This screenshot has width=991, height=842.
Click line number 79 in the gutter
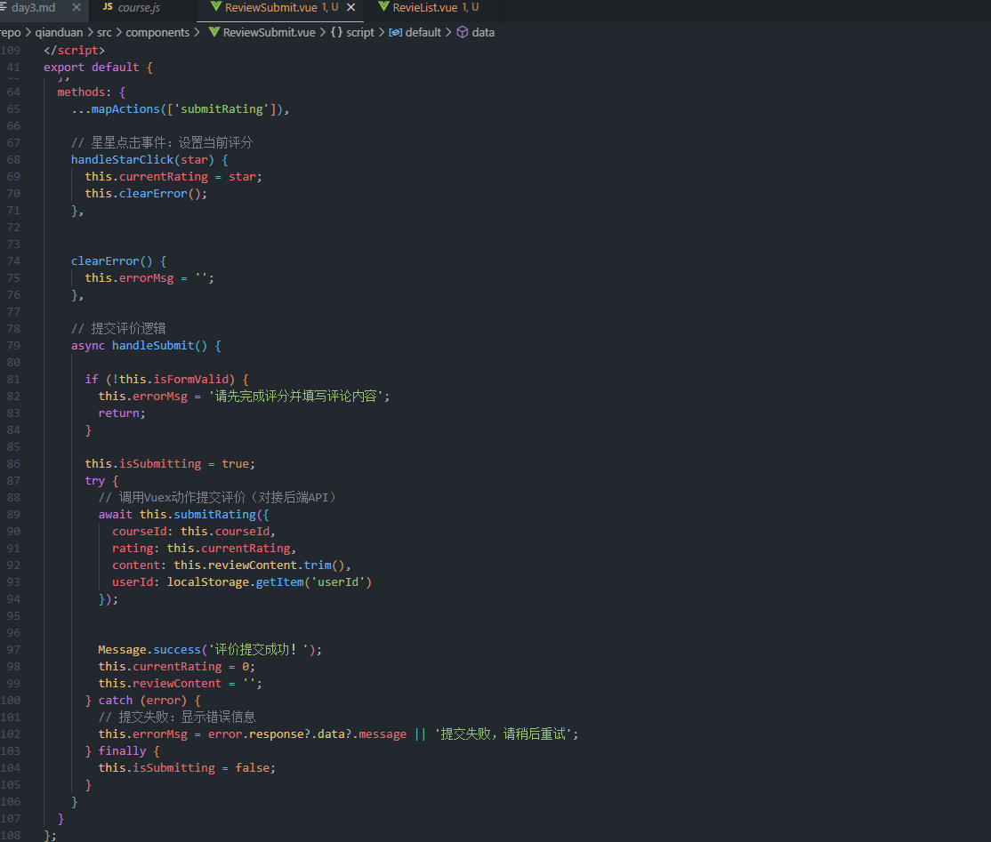click(13, 346)
